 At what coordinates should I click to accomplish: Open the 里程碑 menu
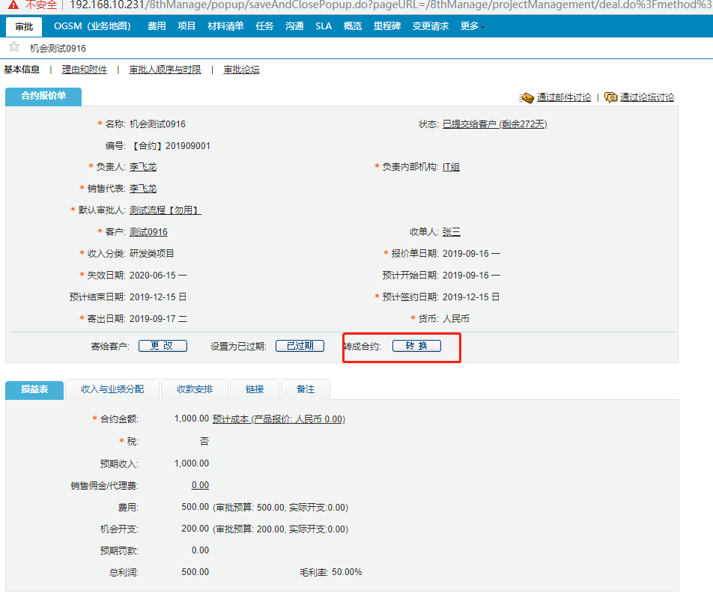(x=387, y=26)
